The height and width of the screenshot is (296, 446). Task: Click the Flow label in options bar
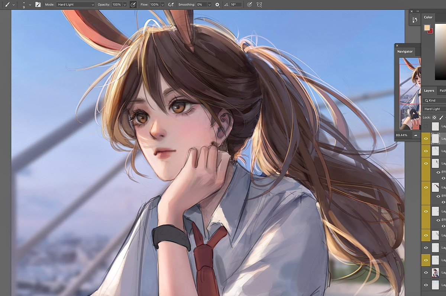pos(144,5)
